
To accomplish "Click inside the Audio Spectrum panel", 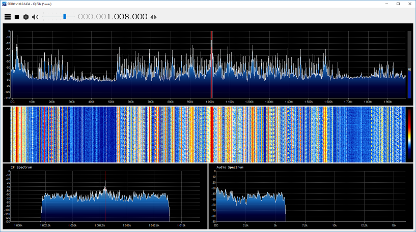I will pyautogui.click(x=311, y=196).
